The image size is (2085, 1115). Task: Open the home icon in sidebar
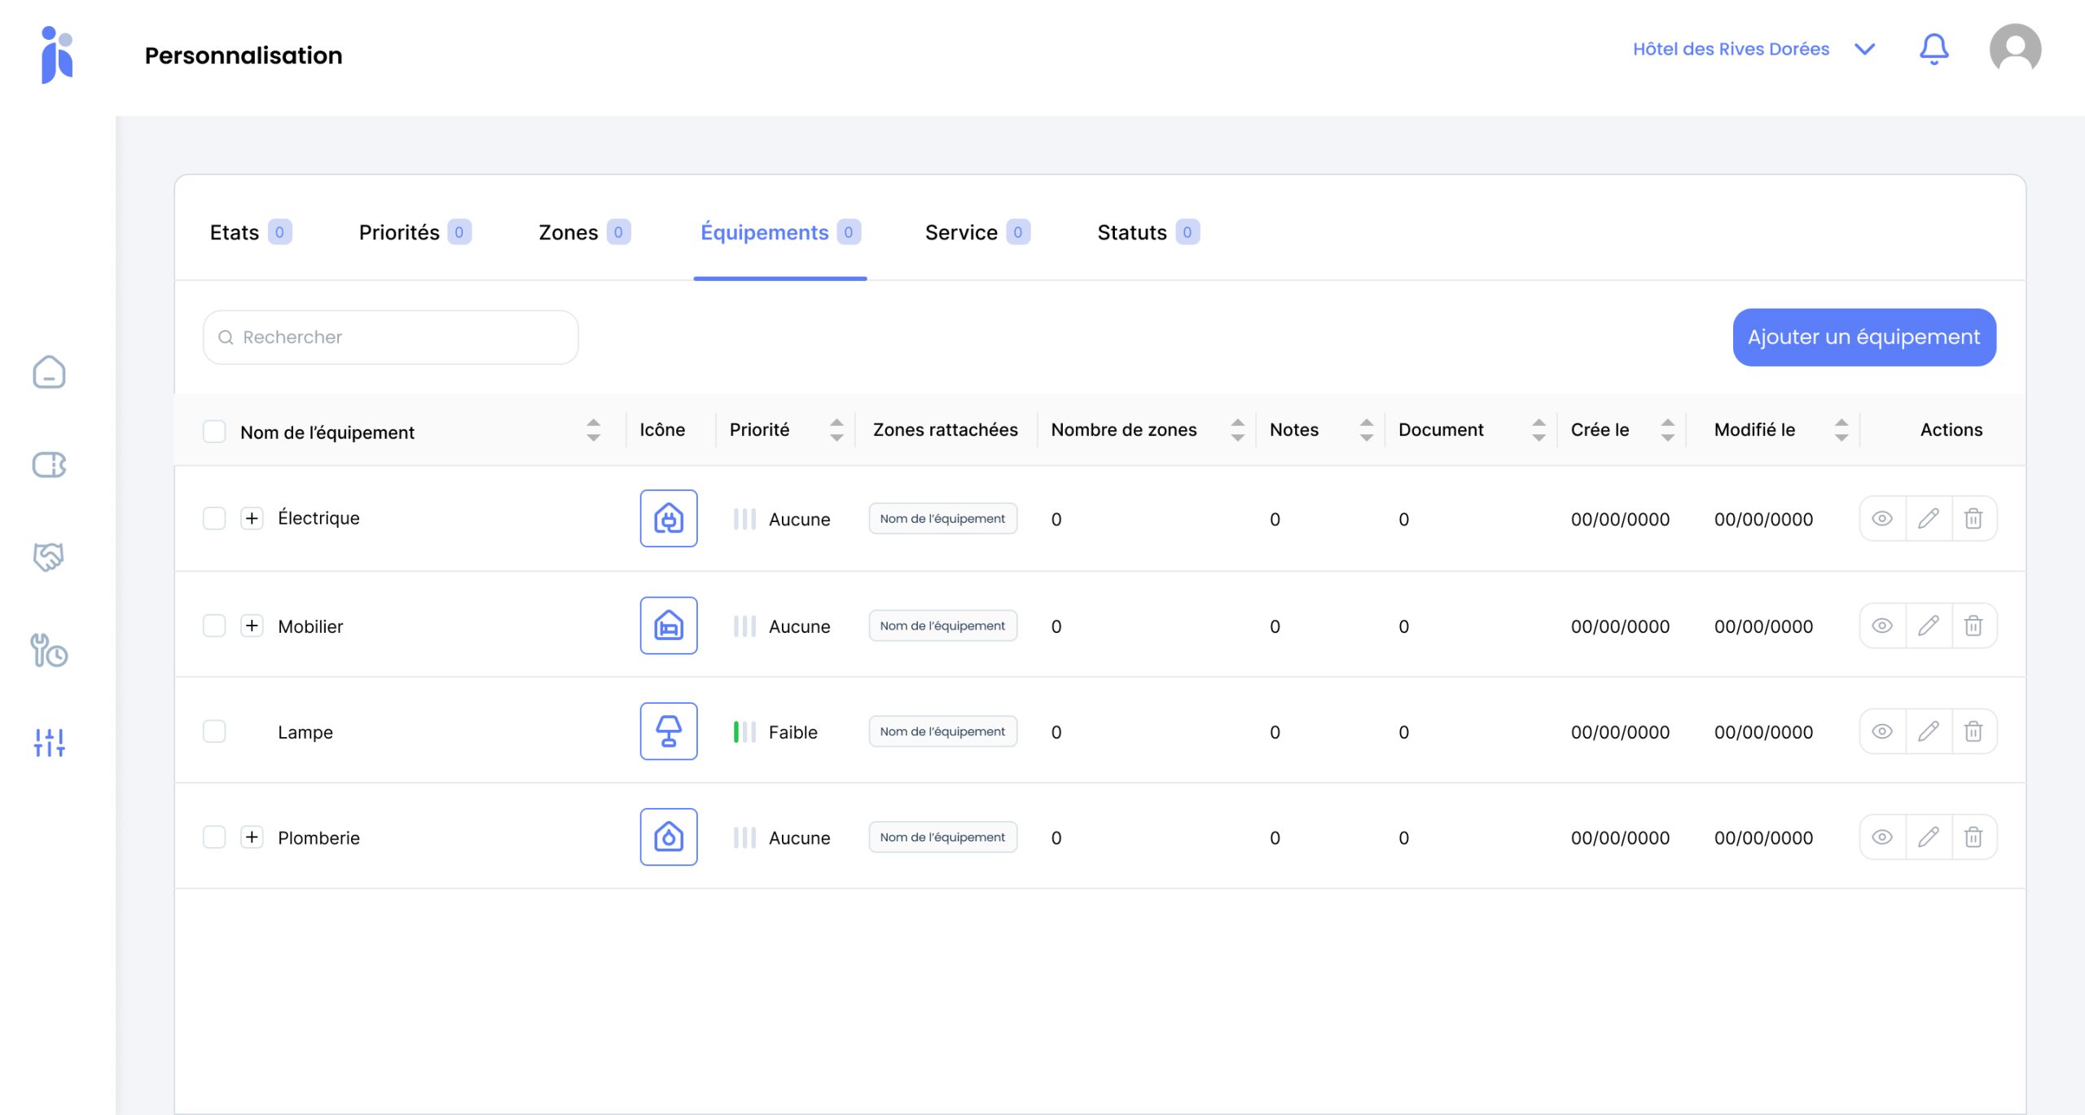pos(49,372)
